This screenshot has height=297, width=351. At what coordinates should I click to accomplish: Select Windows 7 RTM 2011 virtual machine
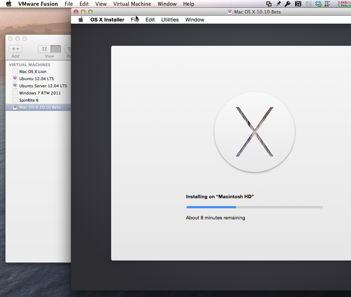click(x=38, y=93)
